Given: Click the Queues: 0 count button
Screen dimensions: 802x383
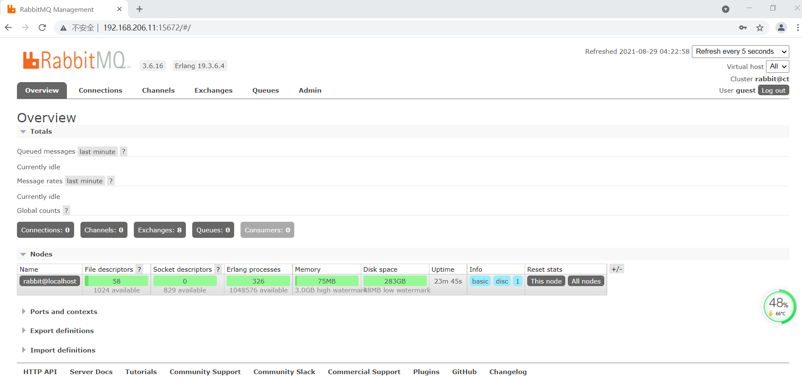Looking at the screenshot, I should (x=213, y=230).
